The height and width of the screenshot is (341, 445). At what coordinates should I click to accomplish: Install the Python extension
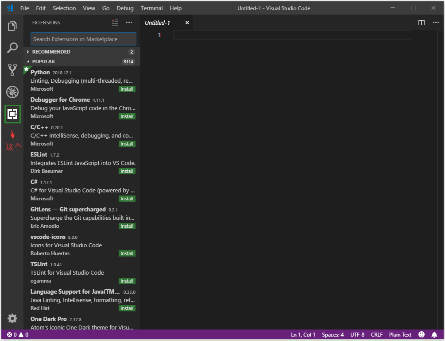click(x=127, y=88)
